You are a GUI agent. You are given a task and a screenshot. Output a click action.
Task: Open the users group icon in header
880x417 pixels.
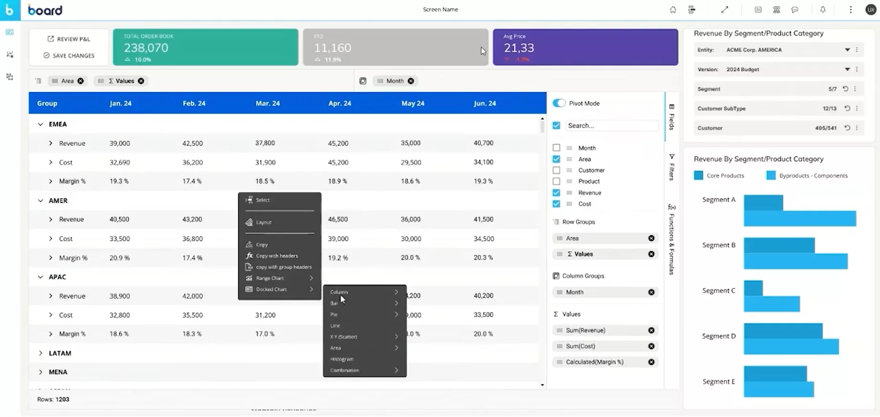(x=777, y=10)
